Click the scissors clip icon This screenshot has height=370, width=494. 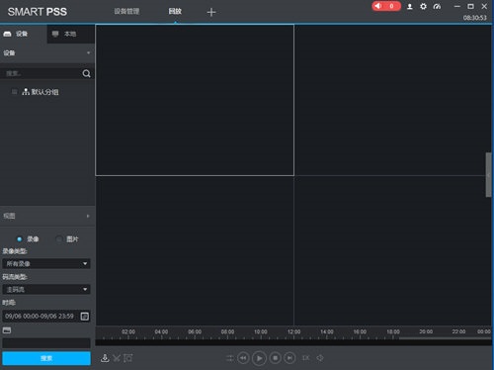point(117,358)
